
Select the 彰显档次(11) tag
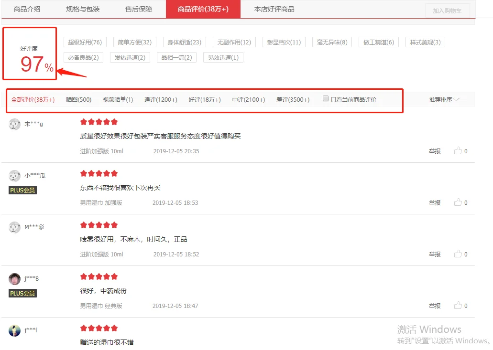tap(284, 42)
